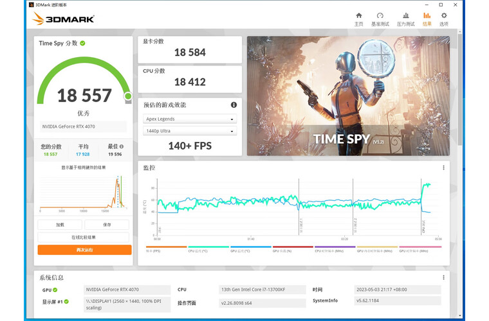This screenshot has width=489, height=321.
Task: Click the 加载 load button
Action: tap(60, 225)
